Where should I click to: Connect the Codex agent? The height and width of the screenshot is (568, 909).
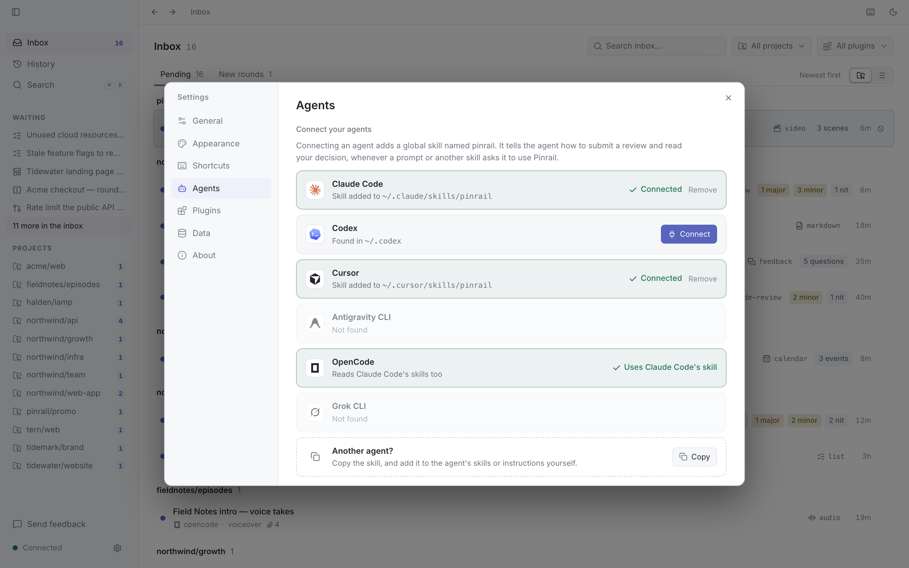[688, 234]
